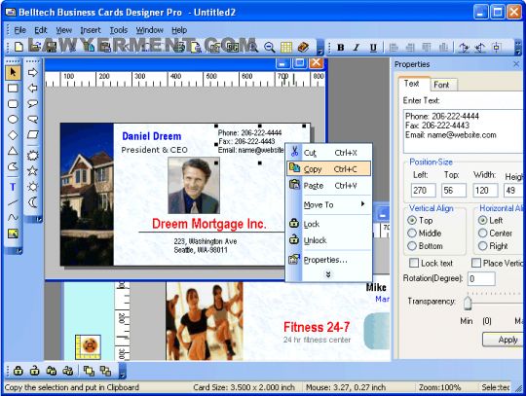The width and height of the screenshot is (526, 396).
Task: Open the Insert menu
Action: click(x=91, y=30)
